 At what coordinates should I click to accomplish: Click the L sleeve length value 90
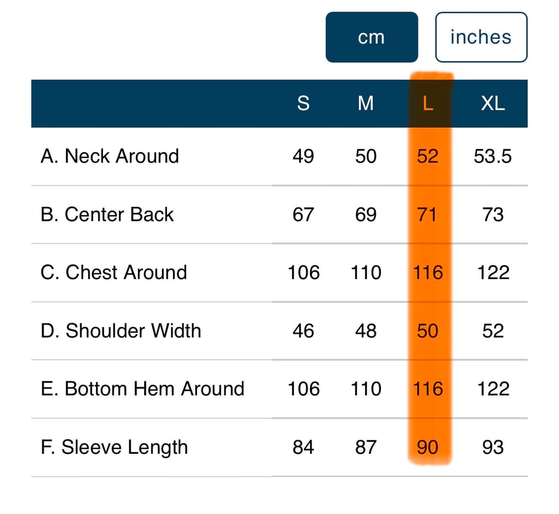click(x=428, y=447)
